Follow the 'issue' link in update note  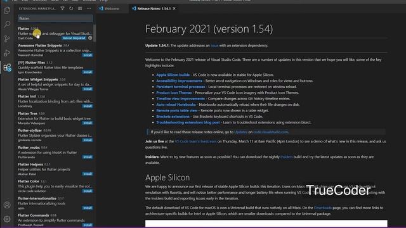click(214, 46)
